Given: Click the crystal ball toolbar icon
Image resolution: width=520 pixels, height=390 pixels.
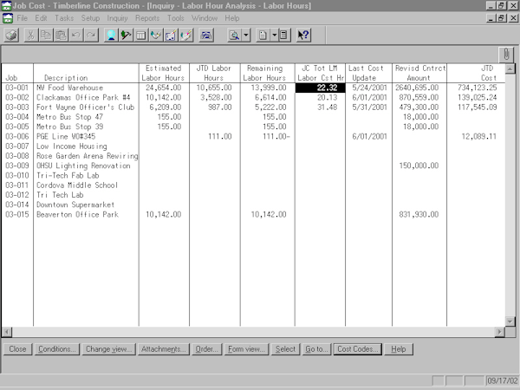Looking at the screenshot, I should point(111,35).
